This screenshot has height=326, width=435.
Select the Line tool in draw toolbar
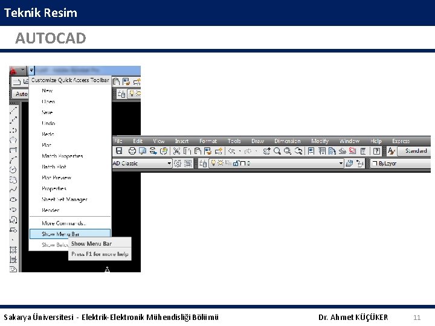click(13, 110)
